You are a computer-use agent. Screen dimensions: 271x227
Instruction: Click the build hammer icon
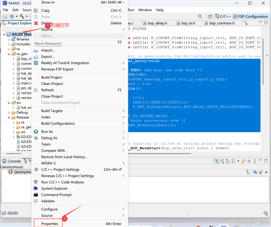tap(22, 16)
